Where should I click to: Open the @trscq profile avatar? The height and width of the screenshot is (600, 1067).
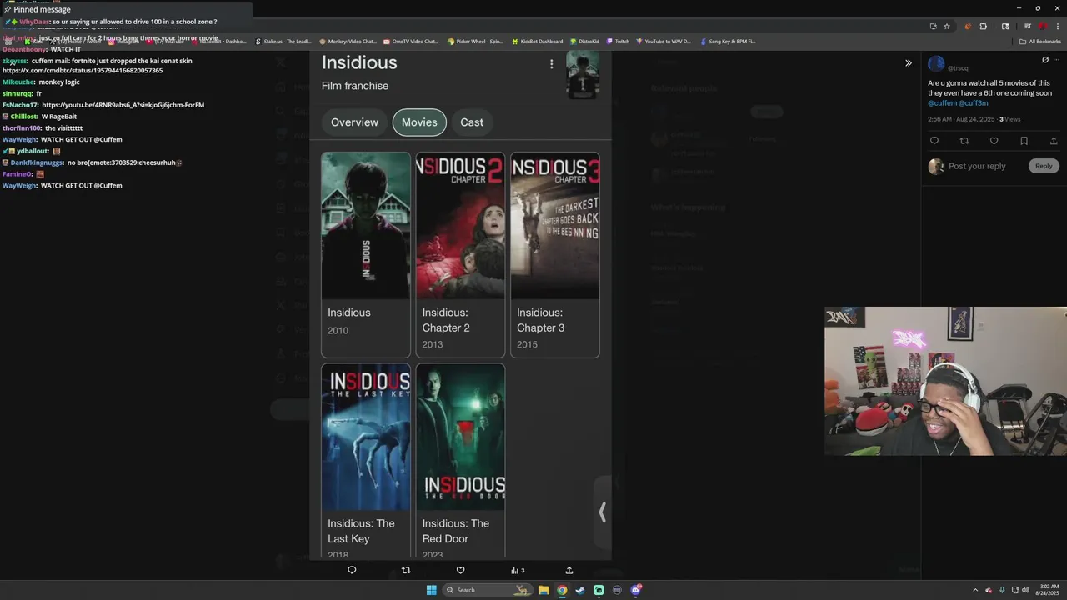click(936, 64)
